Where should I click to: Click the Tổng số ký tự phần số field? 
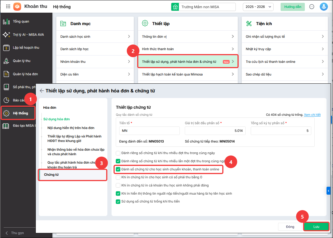click(281, 131)
